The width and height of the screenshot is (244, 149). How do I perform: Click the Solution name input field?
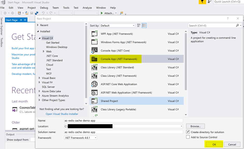123,132
